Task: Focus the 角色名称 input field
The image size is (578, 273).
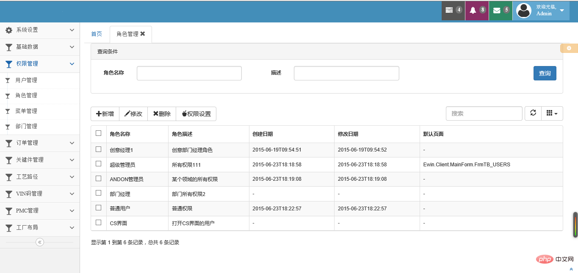Action: point(189,73)
